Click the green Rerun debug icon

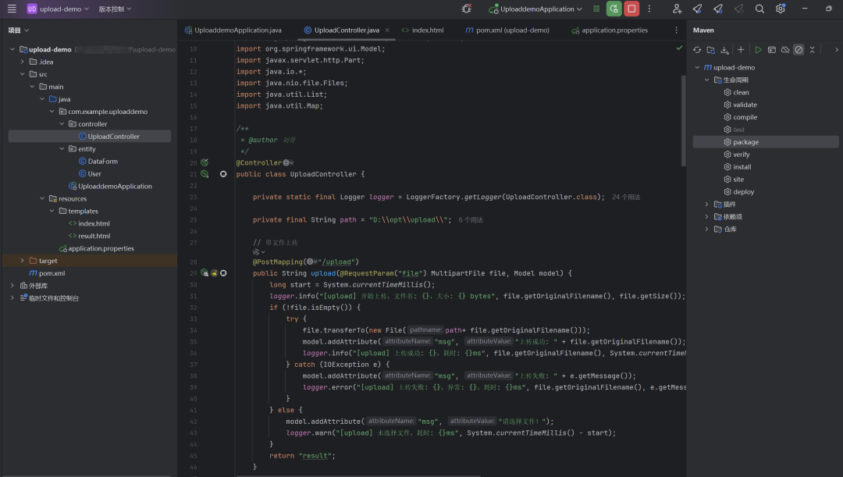(614, 9)
